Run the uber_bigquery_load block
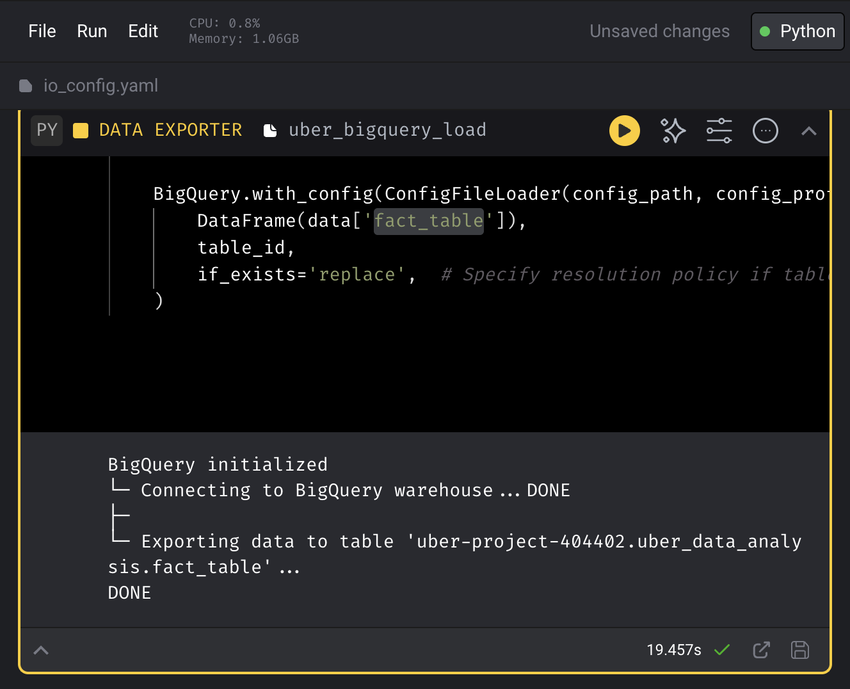Screen dimensions: 850x689 [x=624, y=131]
